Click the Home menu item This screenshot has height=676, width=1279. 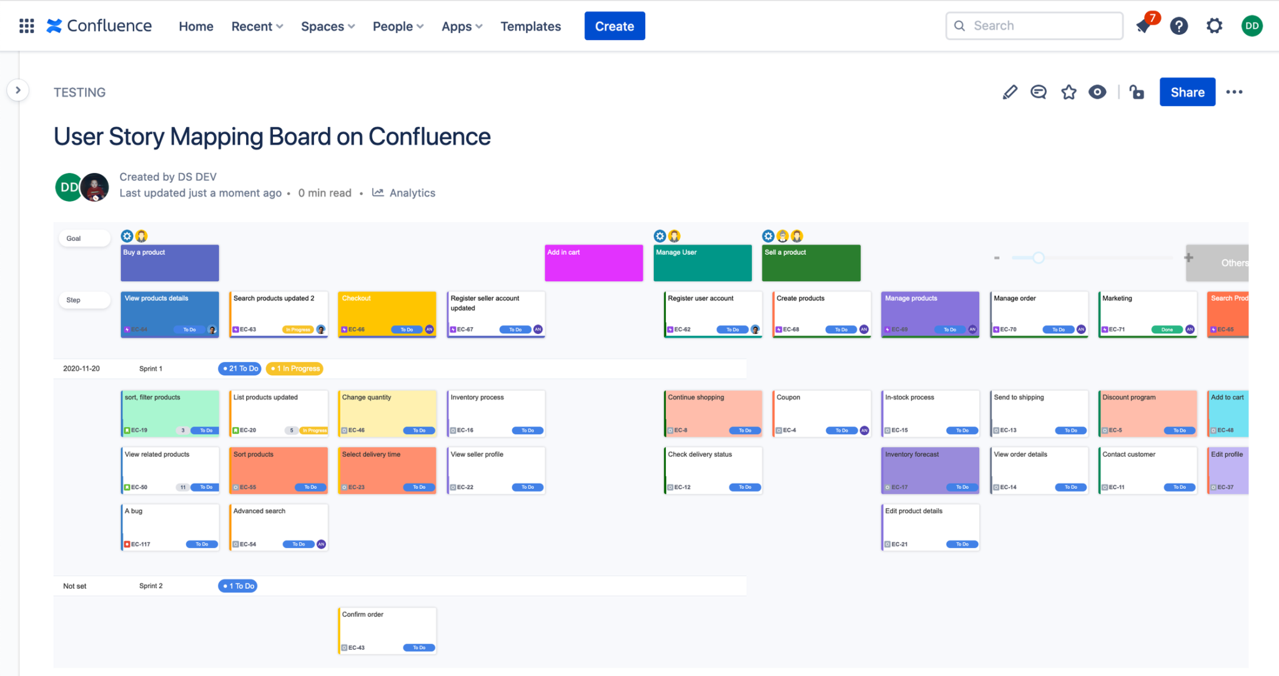point(195,26)
